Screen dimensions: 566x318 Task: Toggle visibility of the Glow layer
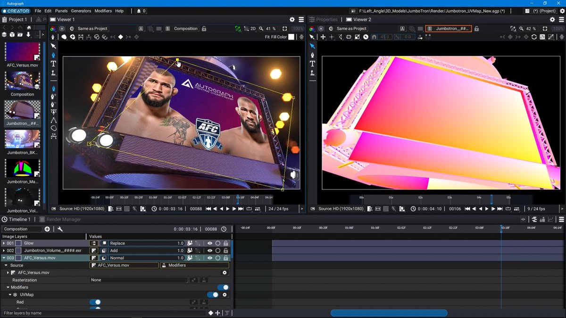point(210,243)
